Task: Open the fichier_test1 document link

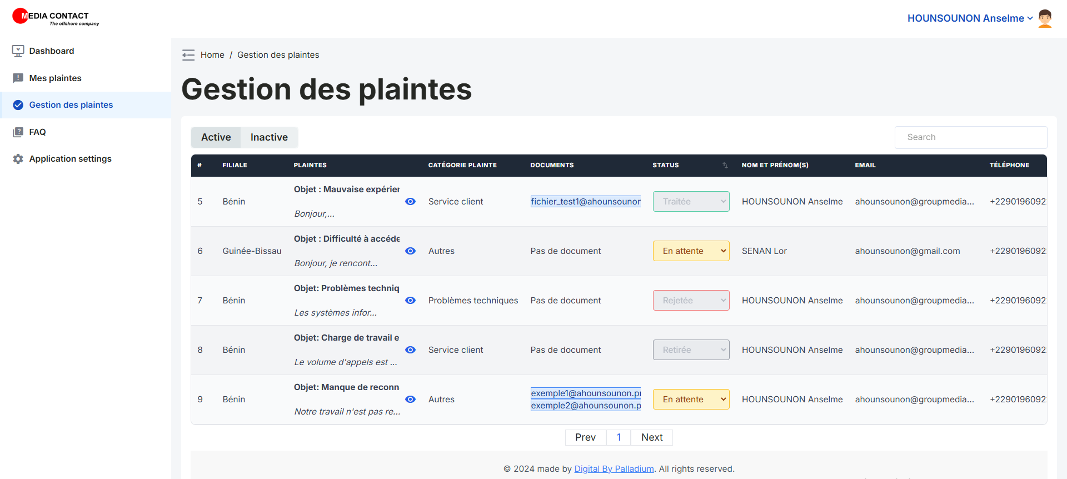Action: pos(585,202)
